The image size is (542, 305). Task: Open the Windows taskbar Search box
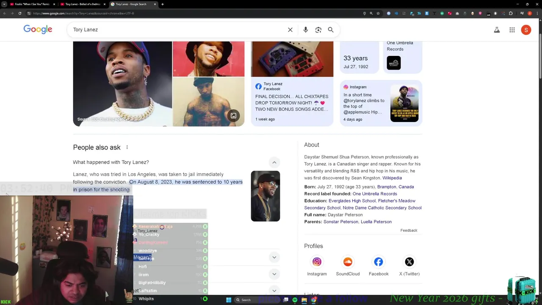(x=256, y=300)
